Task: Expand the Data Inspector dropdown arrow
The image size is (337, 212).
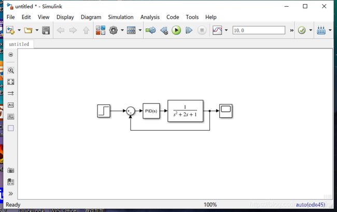Action: [x=226, y=30]
